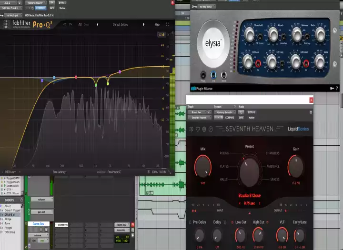
Task: Toggle Low Cut power icon in Seventh Heaven
Action: [x=232, y=222]
